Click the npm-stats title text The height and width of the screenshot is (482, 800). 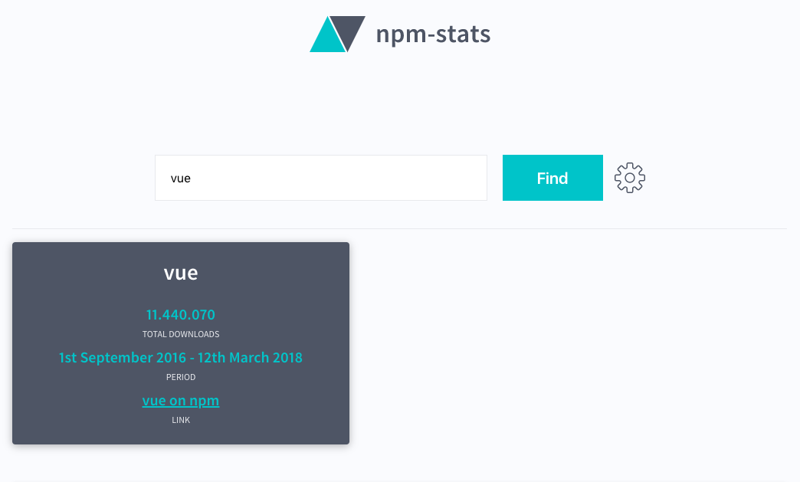[x=433, y=34]
